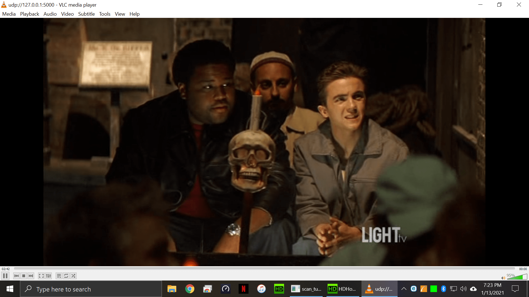Click the VLC cone title bar icon
529x297 pixels.
tap(4, 5)
